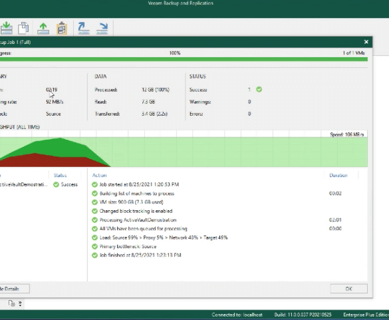Click the check icon beside All VMs queued

click(x=94, y=229)
